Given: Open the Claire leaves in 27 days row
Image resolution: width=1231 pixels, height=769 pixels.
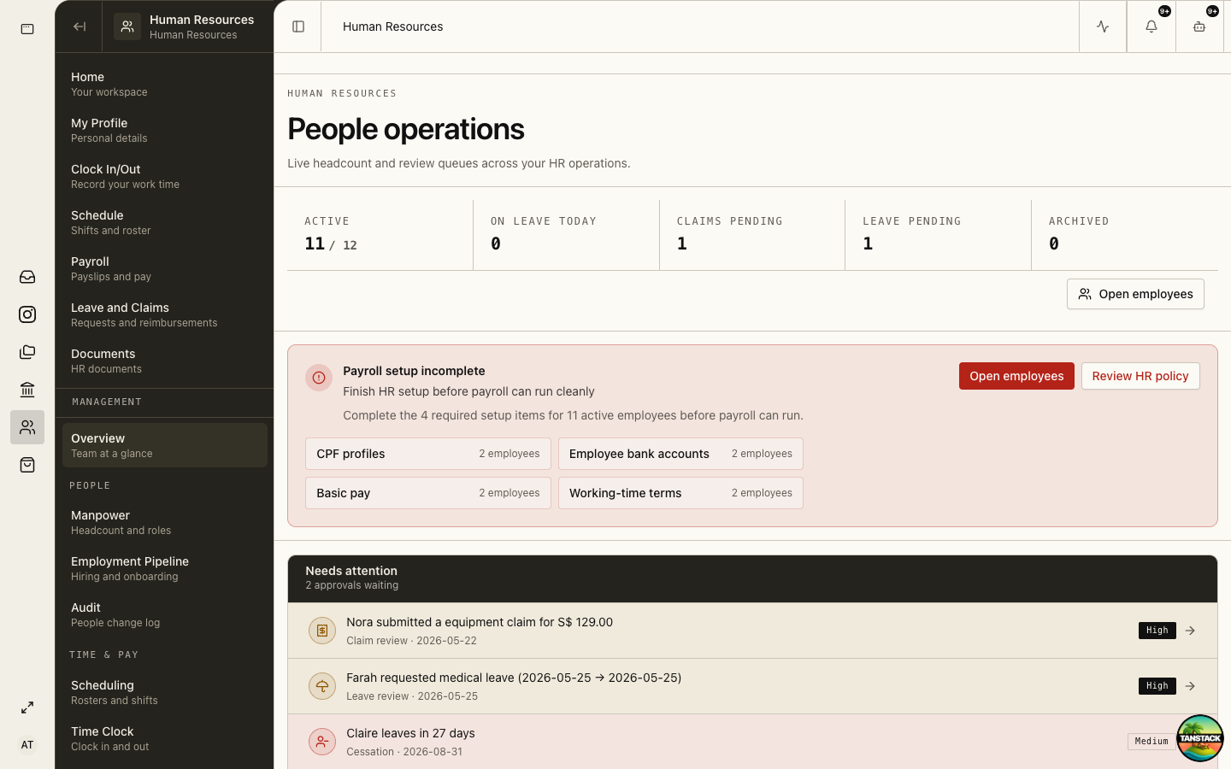Looking at the screenshot, I should pos(752,742).
